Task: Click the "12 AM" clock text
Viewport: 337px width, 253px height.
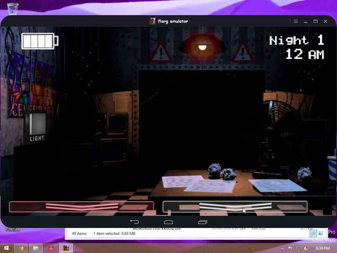Action: click(x=305, y=54)
